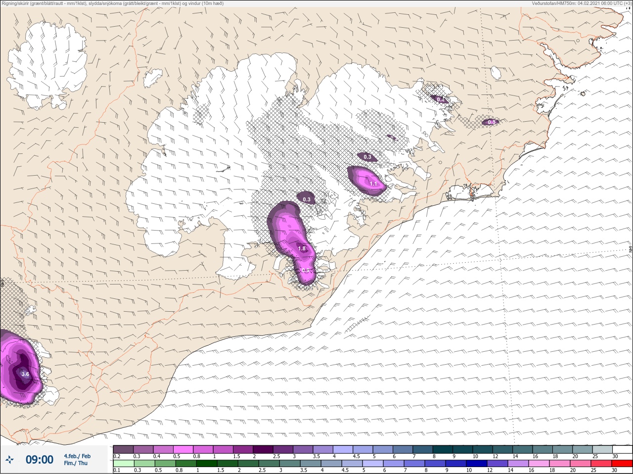Click the weekday text 'Fim./ Thu'

(x=76, y=463)
